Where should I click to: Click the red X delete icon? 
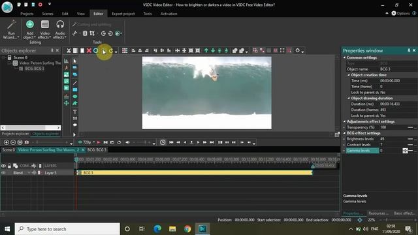(x=89, y=50)
